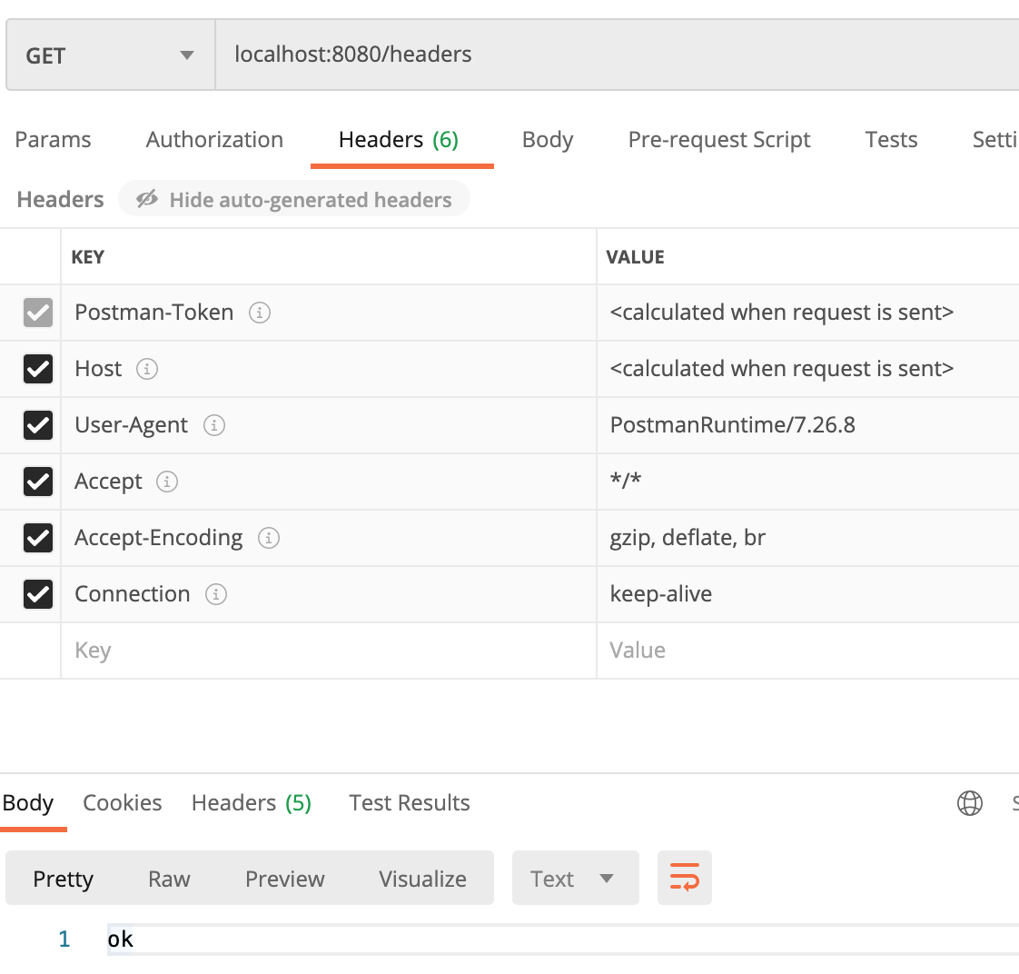Click info icon beside Connection header
1019x974 pixels.
(216, 594)
